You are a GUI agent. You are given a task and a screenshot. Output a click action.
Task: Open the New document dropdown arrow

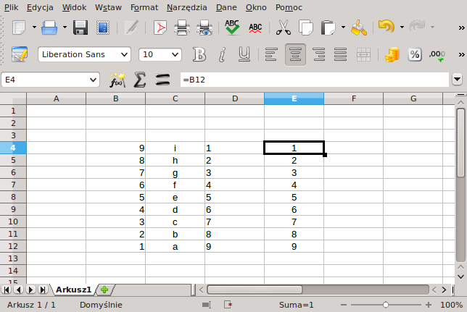click(x=35, y=28)
